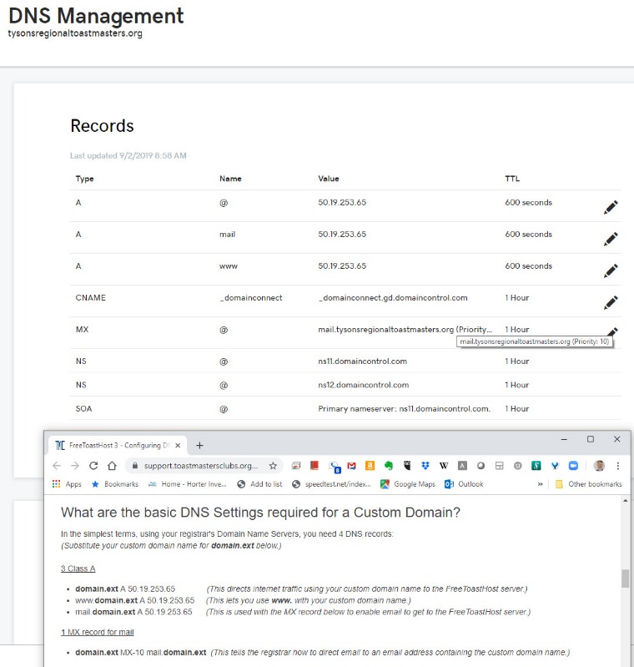Open a new browser tab
The image size is (634, 667).
point(199,445)
